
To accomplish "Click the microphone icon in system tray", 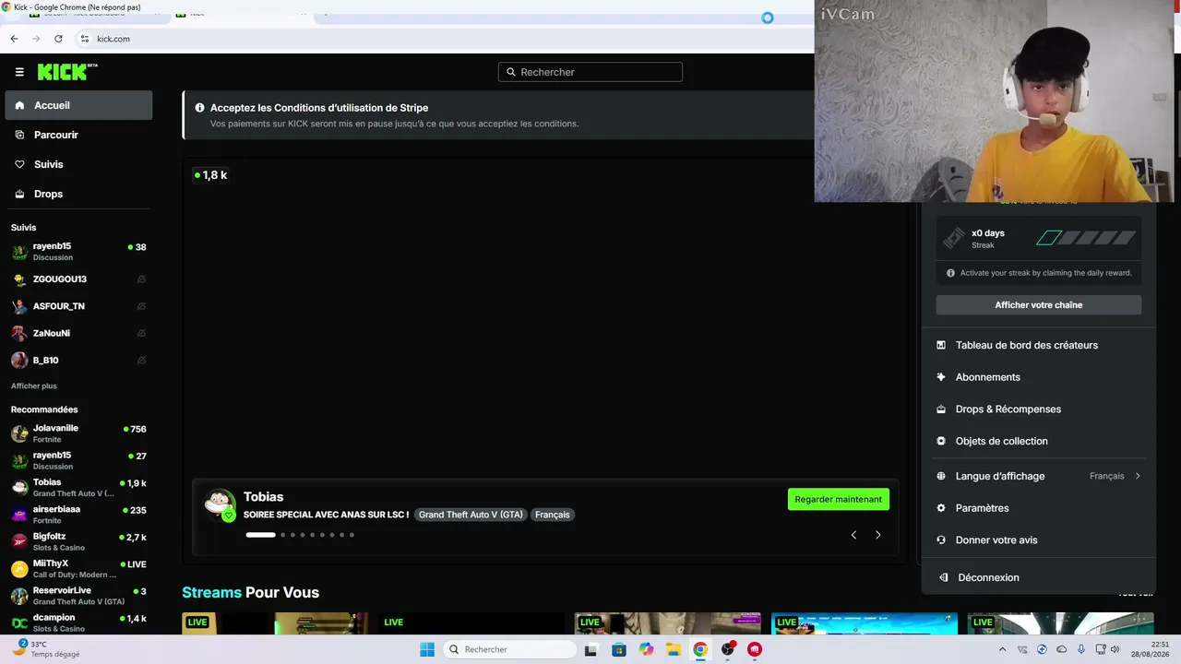I will tap(1081, 649).
